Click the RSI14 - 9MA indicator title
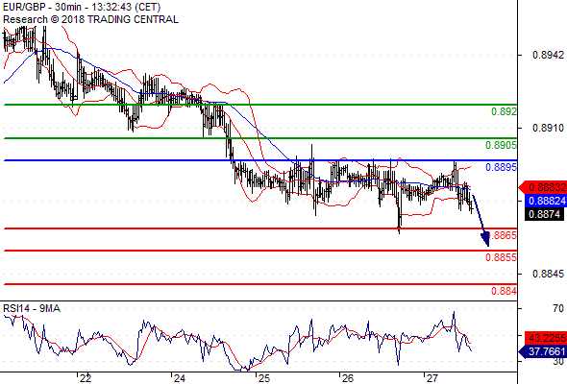This screenshot has height=384, width=567. click(x=32, y=308)
